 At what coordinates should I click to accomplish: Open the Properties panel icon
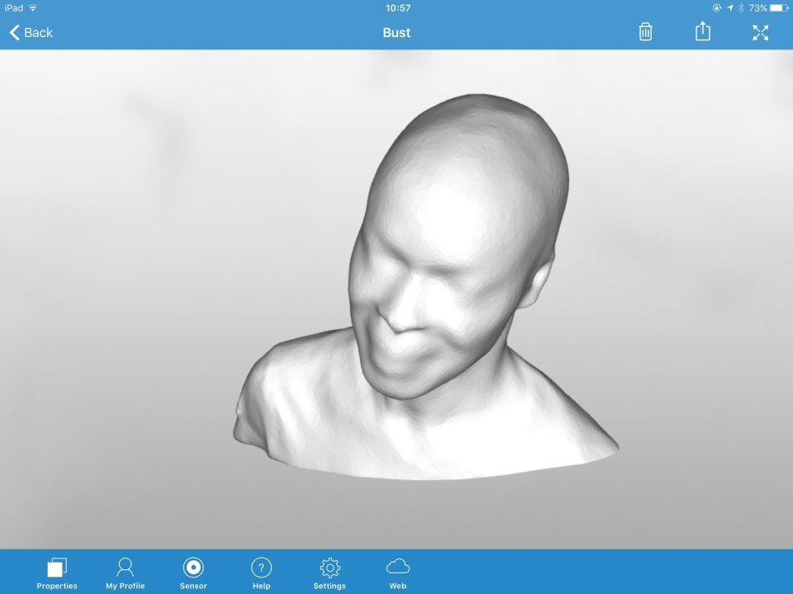(x=56, y=568)
